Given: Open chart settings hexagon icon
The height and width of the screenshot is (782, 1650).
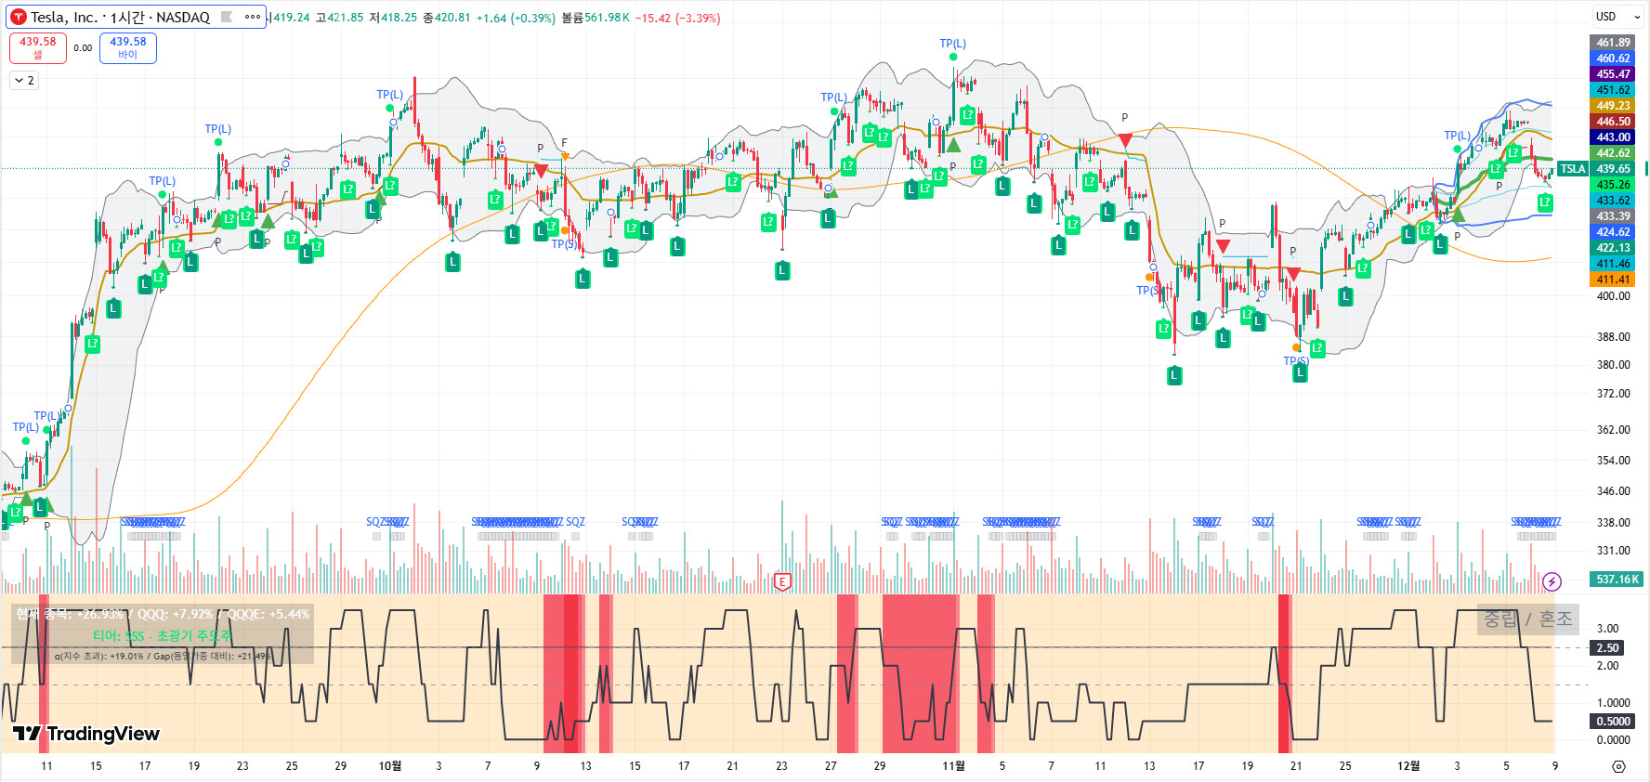Looking at the screenshot, I should tap(1618, 766).
